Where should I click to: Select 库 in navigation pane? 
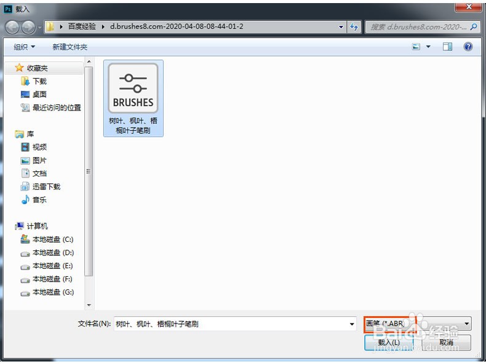click(x=30, y=134)
